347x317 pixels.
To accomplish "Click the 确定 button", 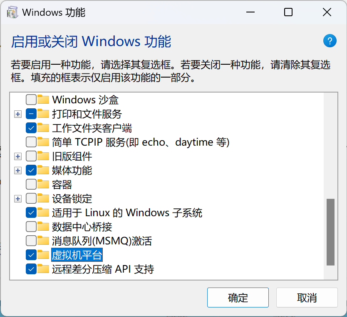I will pyautogui.click(x=238, y=297).
